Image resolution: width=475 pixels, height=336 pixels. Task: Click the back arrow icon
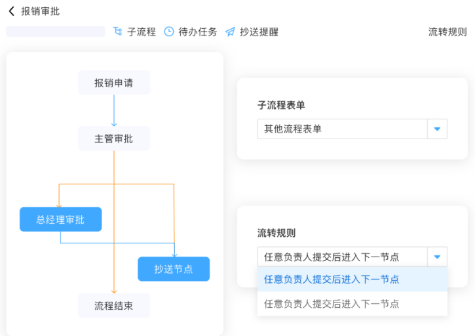point(11,11)
